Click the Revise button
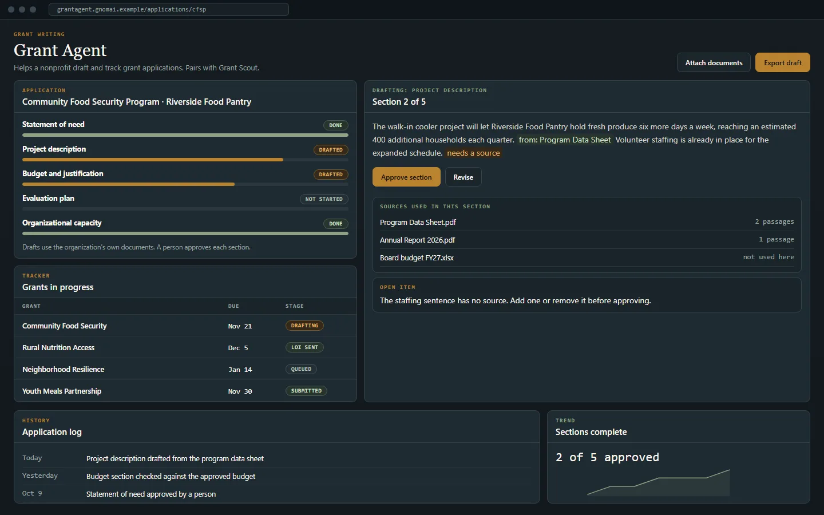Screen dimensions: 824x515 tap(463, 177)
